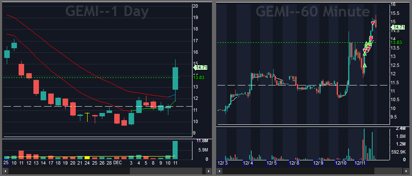The width and height of the screenshot is (412, 176).
Task: Click the 14.71 last-price tag on the daily chart
Action: click(201, 68)
